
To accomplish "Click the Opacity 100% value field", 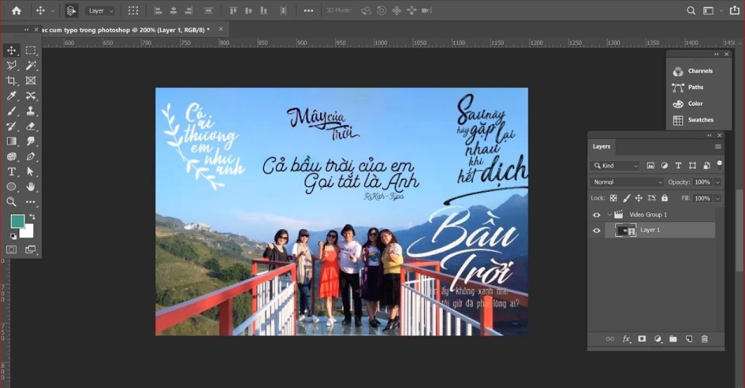I will [702, 182].
